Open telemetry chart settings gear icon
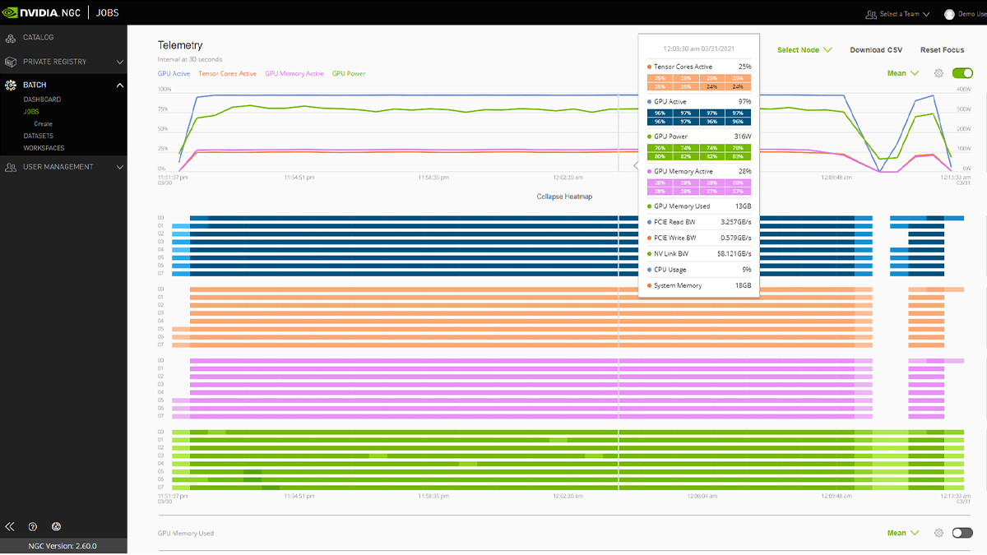Screen dimensions: 987x555 pos(938,73)
